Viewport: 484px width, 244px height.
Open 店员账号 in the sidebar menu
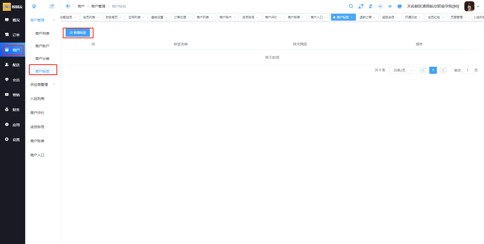(x=37, y=127)
